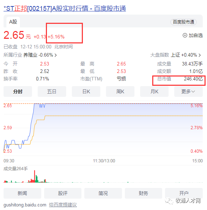The image size is (207, 210).
Task: Expand the 上证 index chevron arrow
Action: click(200, 55)
